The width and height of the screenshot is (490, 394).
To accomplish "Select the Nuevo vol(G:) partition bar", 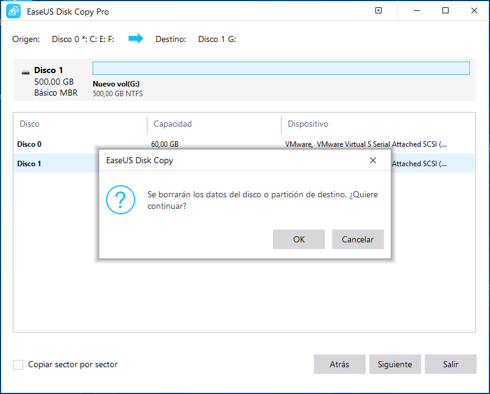I will pos(281,68).
